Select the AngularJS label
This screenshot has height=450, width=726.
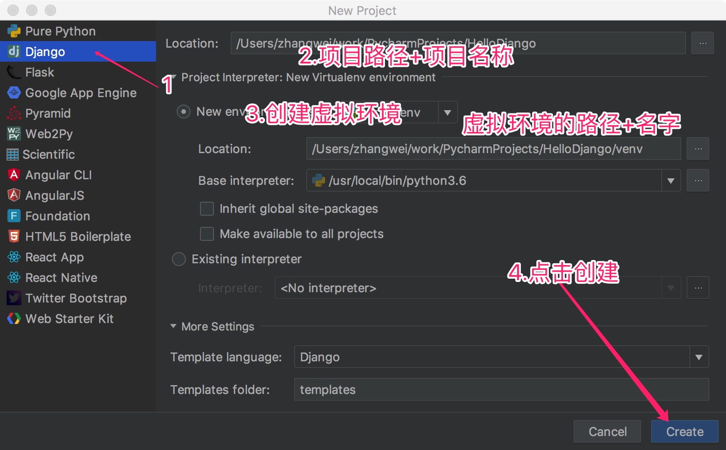pos(55,196)
